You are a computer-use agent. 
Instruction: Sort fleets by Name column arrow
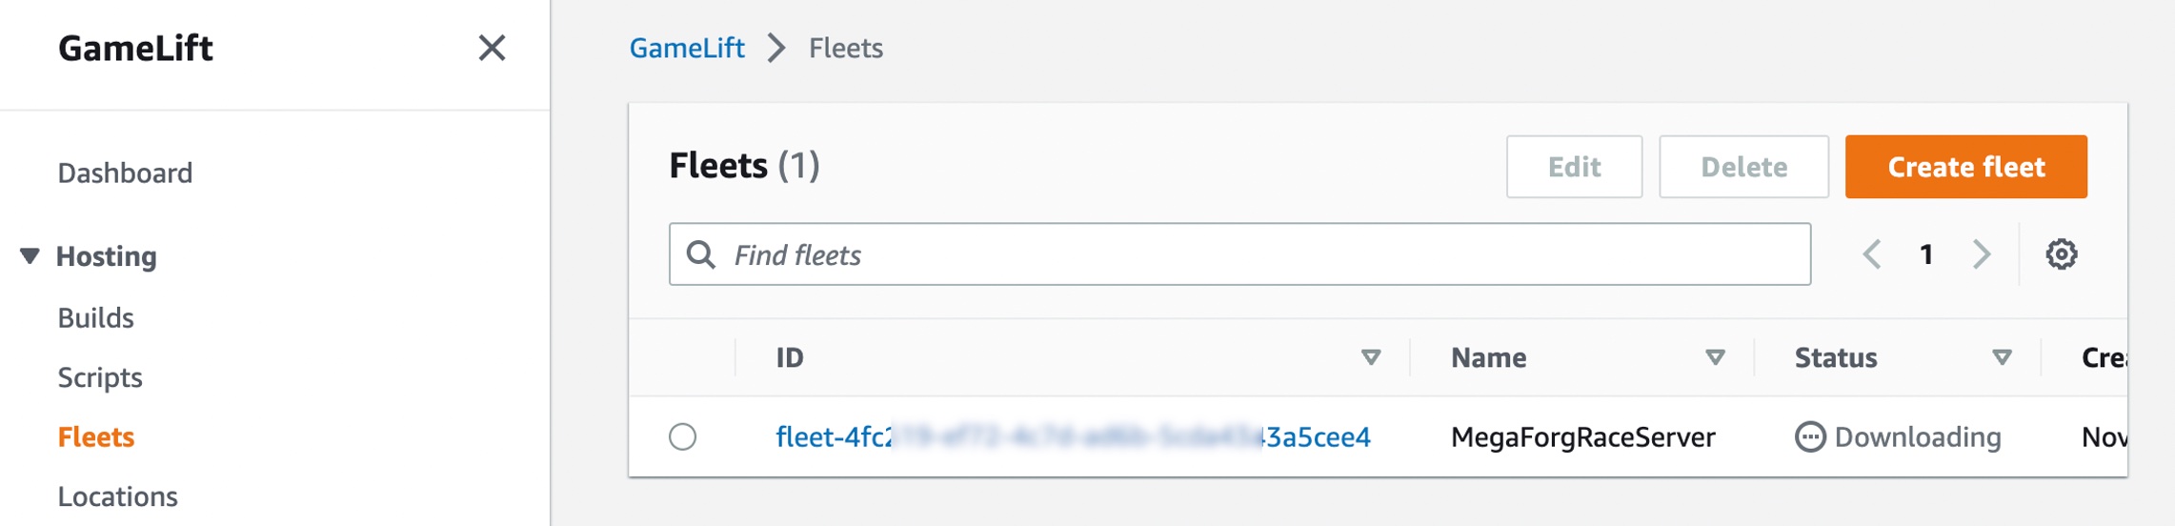point(1715,357)
